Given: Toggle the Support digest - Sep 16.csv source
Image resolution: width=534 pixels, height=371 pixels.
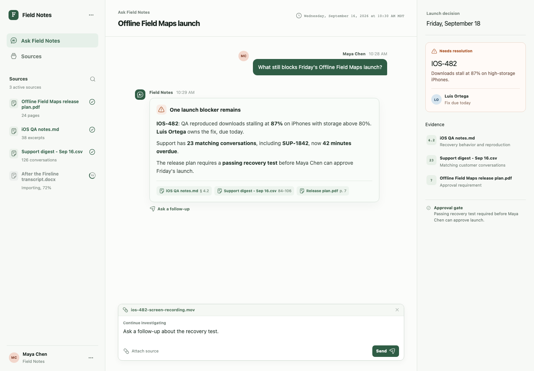Looking at the screenshot, I should [x=92, y=152].
